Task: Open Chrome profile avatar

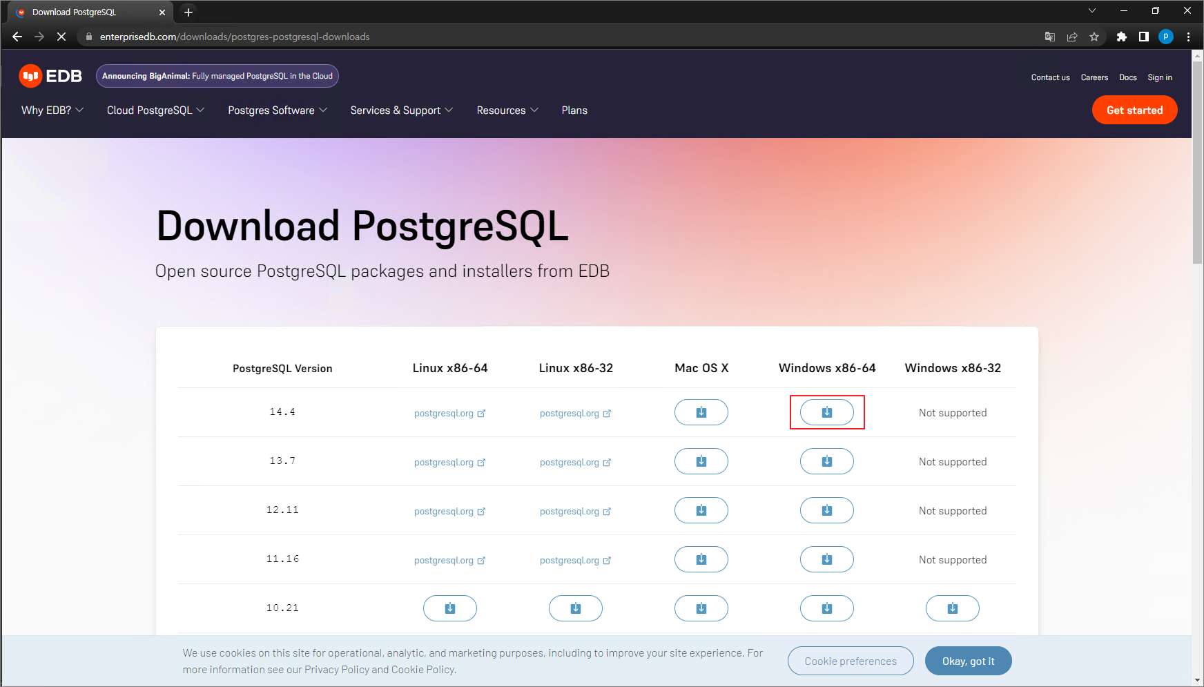Action: pos(1166,37)
